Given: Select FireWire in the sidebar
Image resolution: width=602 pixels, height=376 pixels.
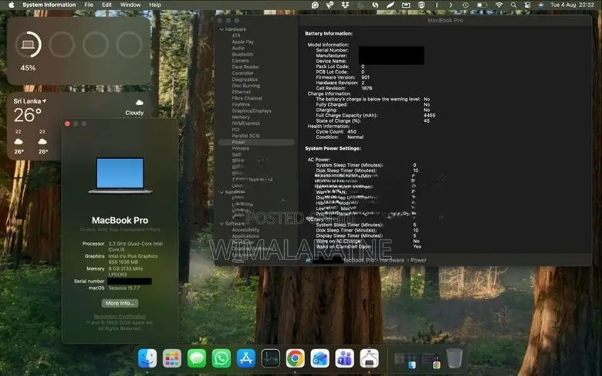Looking at the screenshot, I should coord(241,105).
